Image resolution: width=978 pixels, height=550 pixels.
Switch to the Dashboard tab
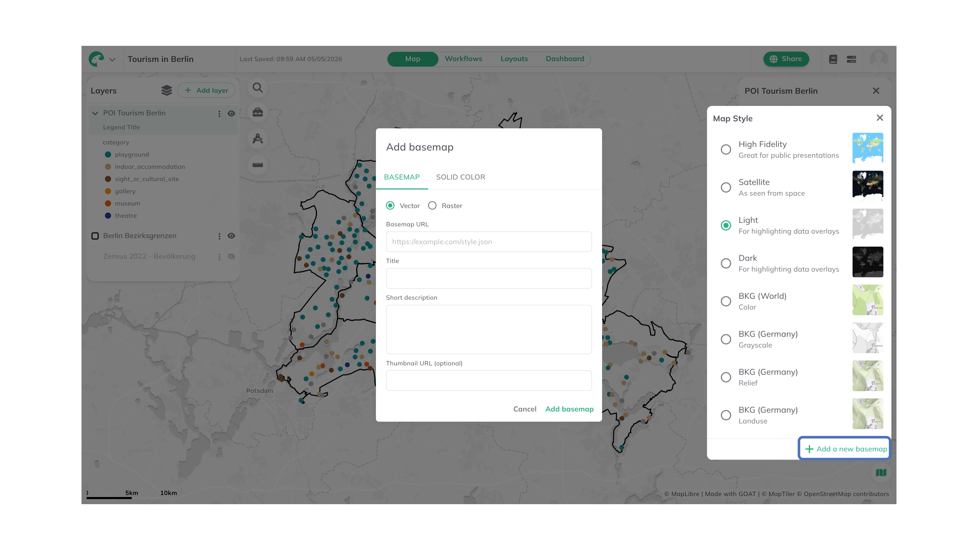(565, 59)
